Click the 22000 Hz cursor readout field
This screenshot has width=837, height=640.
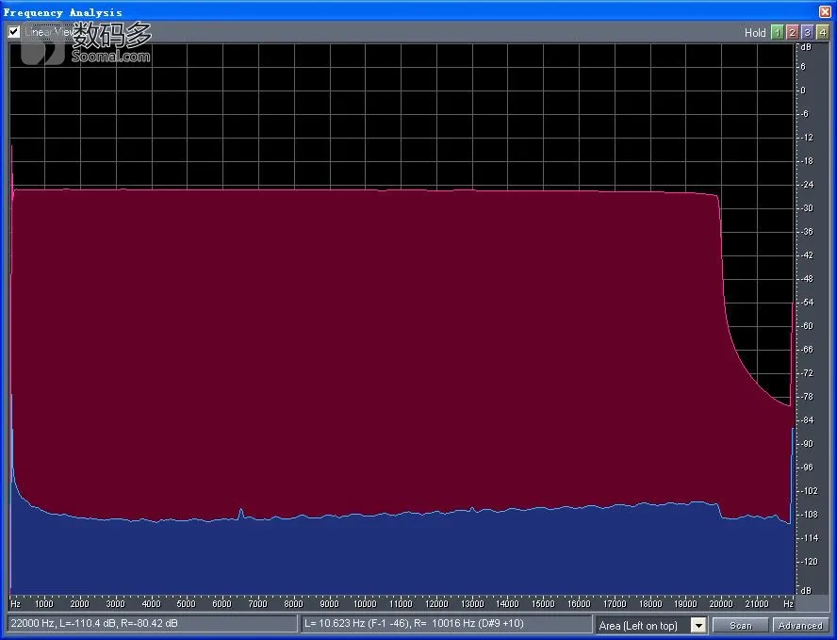[x=152, y=623]
